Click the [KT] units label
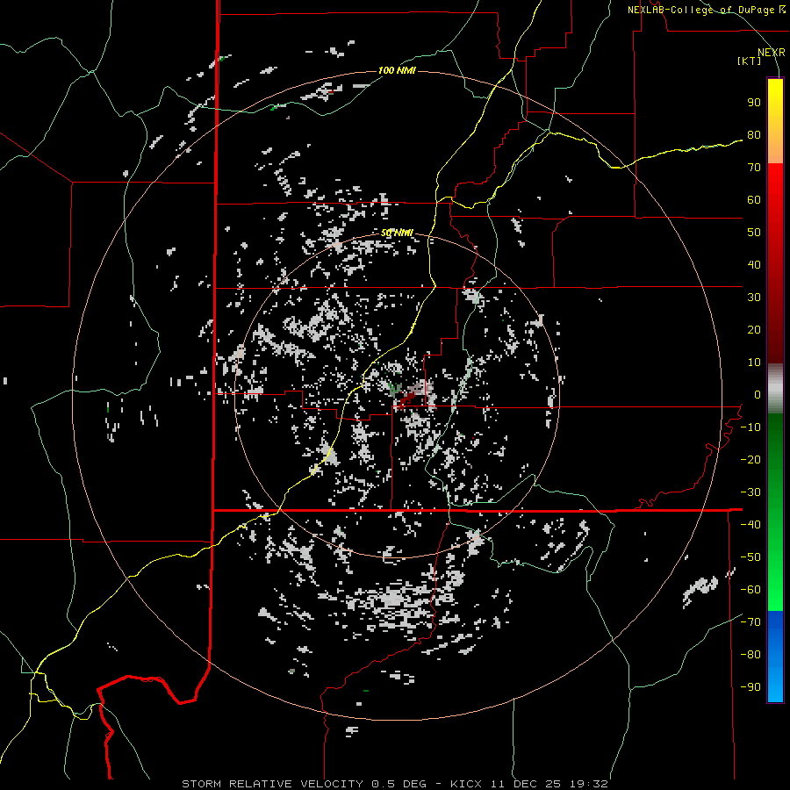Screen dimensions: 790x790 [750, 61]
